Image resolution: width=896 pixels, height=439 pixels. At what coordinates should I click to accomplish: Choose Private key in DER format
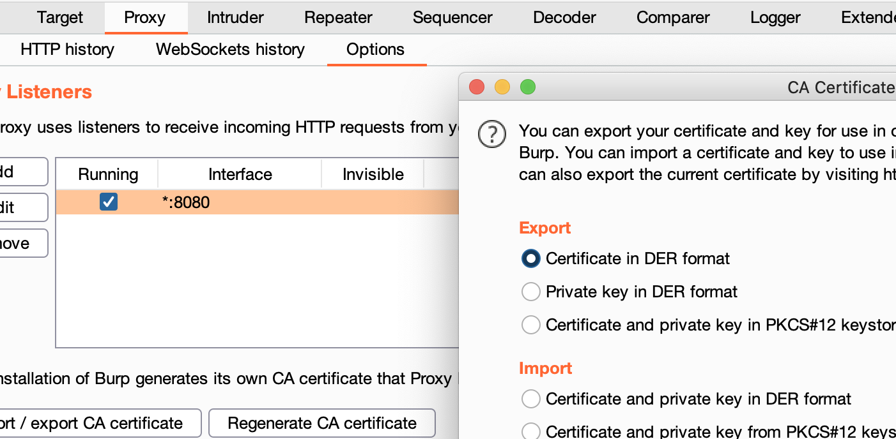(531, 292)
